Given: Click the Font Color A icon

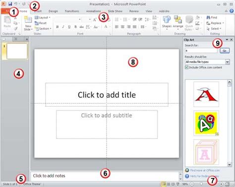Looking at the screenshot, I should 106,27.
